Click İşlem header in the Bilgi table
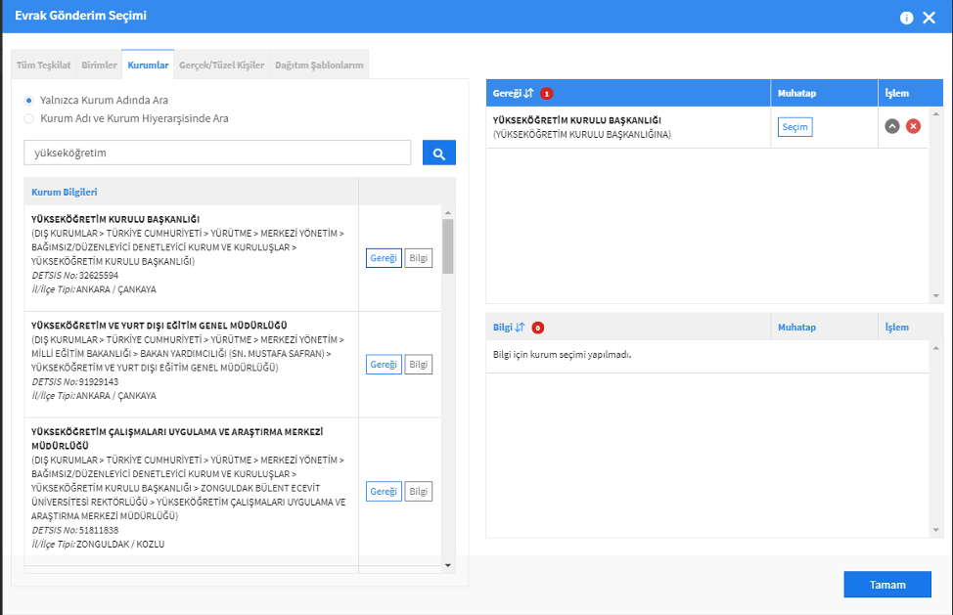 click(x=897, y=328)
